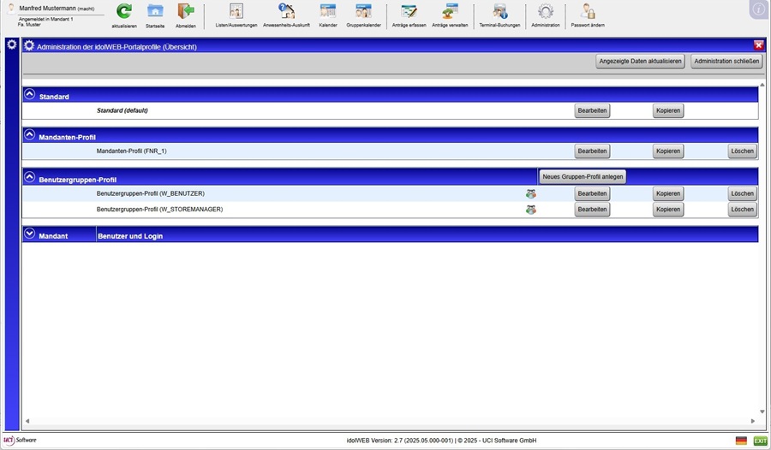Click the Anträge erfassen icon

click(x=409, y=12)
